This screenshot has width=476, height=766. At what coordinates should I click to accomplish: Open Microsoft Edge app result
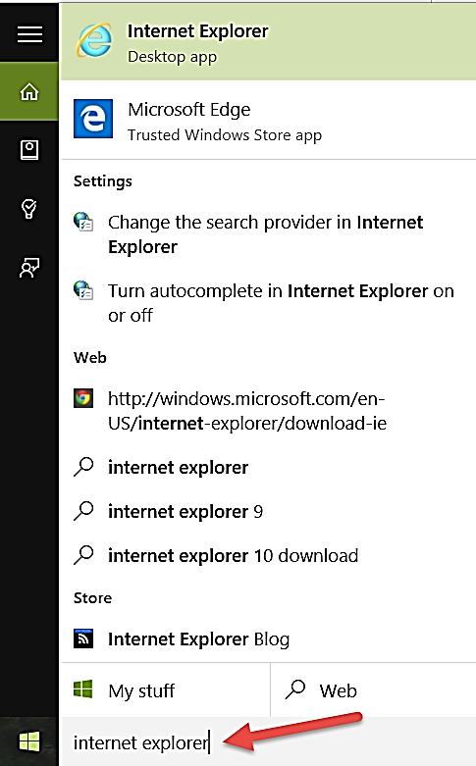click(x=267, y=121)
